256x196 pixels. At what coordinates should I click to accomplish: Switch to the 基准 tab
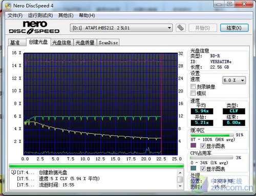tap(17, 42)
